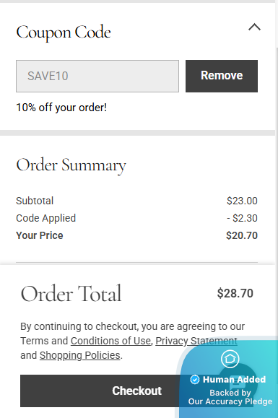Screen dimensions: 278x418
Task: Click the Code Applied discount amount
Action: (242, 218)
